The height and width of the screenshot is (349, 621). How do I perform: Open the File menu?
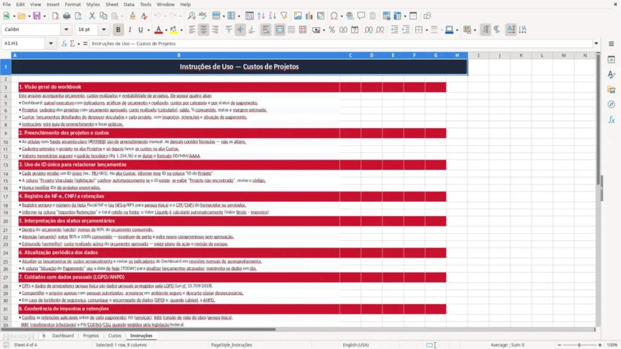(7, 4)
